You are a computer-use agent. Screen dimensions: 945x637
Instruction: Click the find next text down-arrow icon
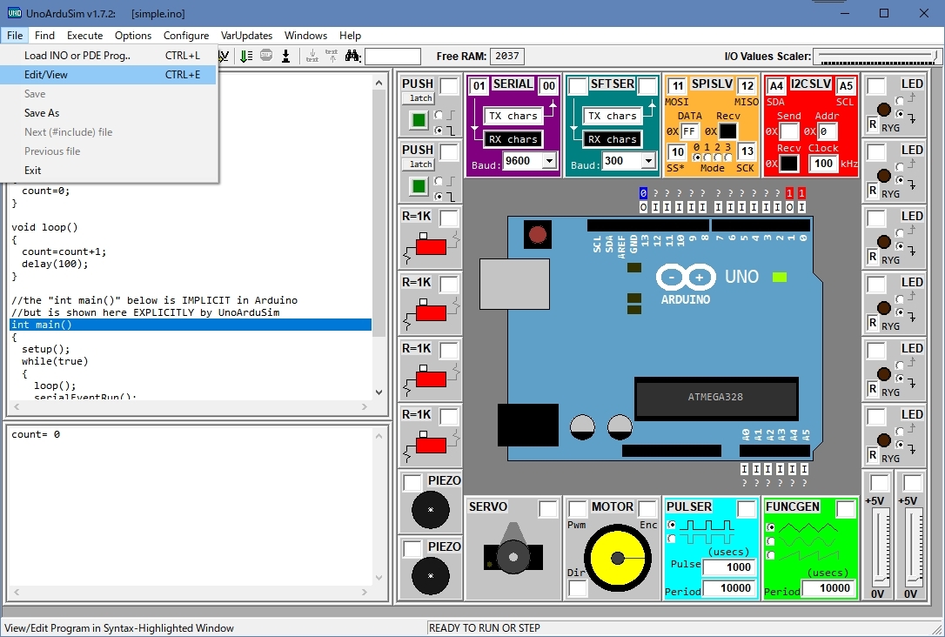[312, 56]
